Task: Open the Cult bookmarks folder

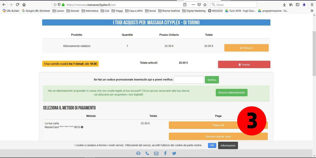Action: pyautogui.click(x=105, y=11)
